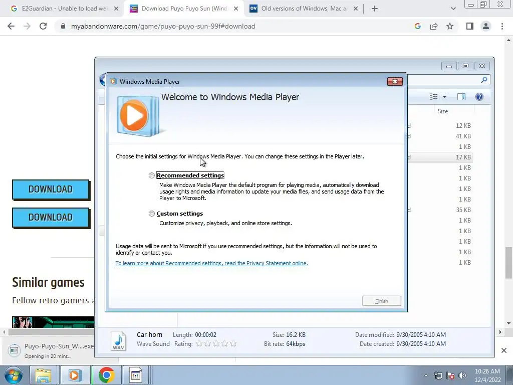Select the file row sized 35 KB
513x385 pixels.
[x=439, y=210]
